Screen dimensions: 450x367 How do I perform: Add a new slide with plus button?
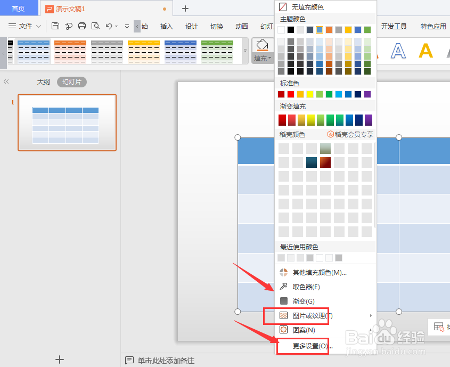coord(60,360)
